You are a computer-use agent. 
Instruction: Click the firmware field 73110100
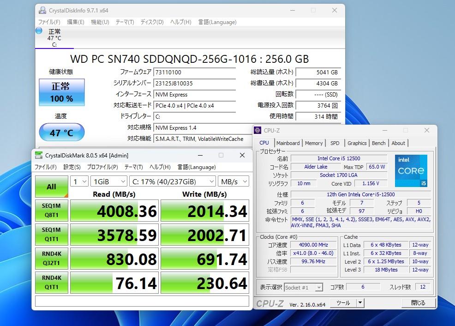pyautogui.click(x=194, y=72)
